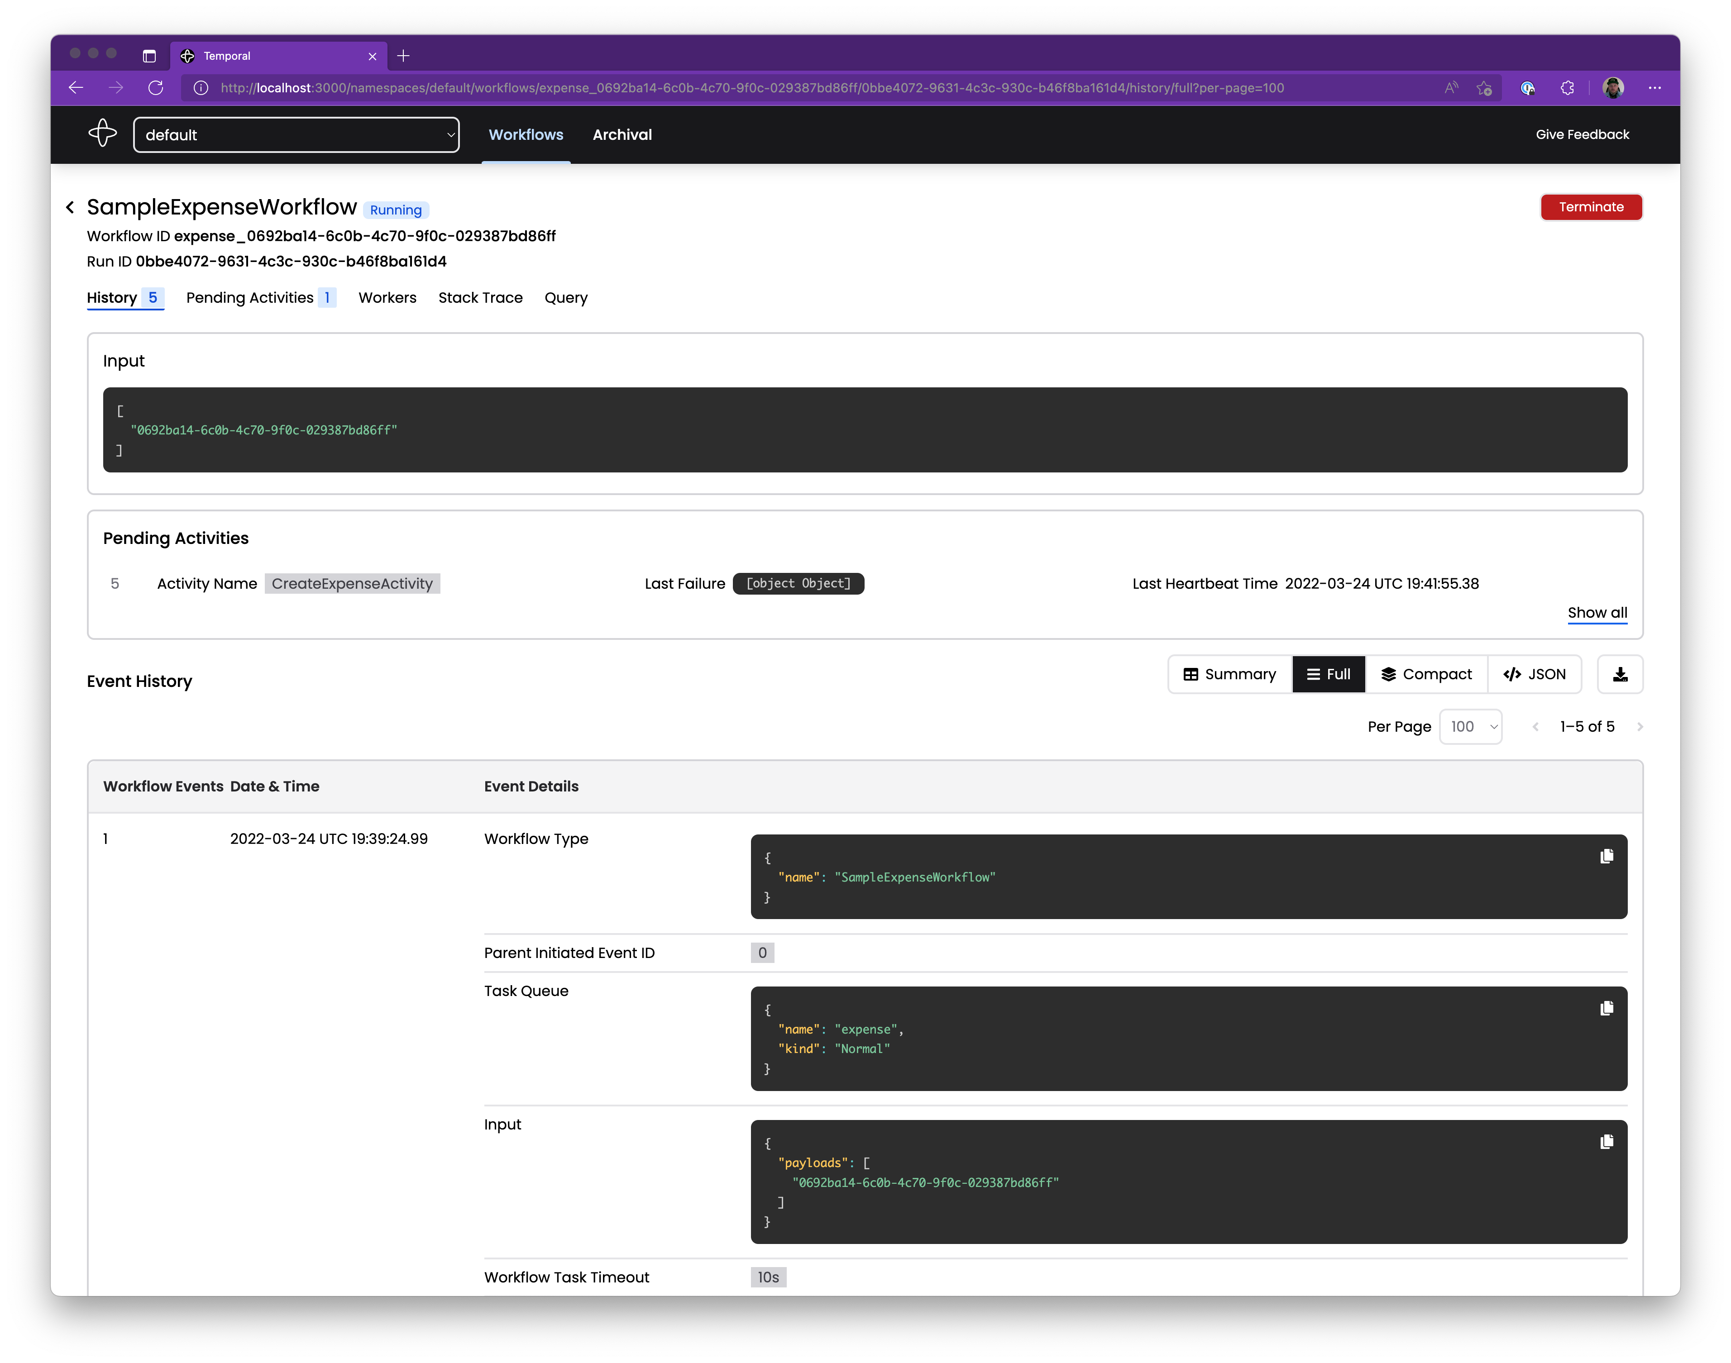1731x1363 pixels.
Task: Open the Per Page 100 dropdown
Action: (1470, 727)
